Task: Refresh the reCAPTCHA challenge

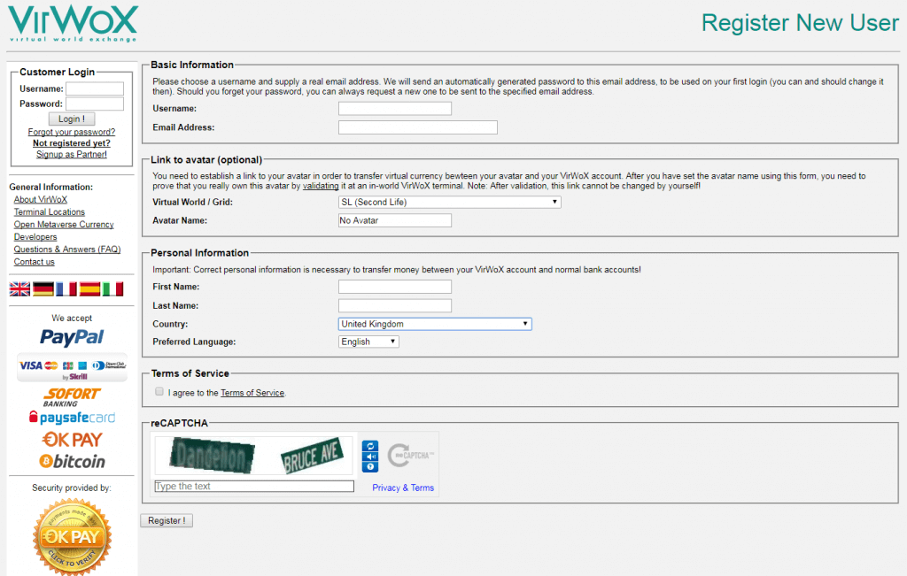Action: tap(370, 446)
